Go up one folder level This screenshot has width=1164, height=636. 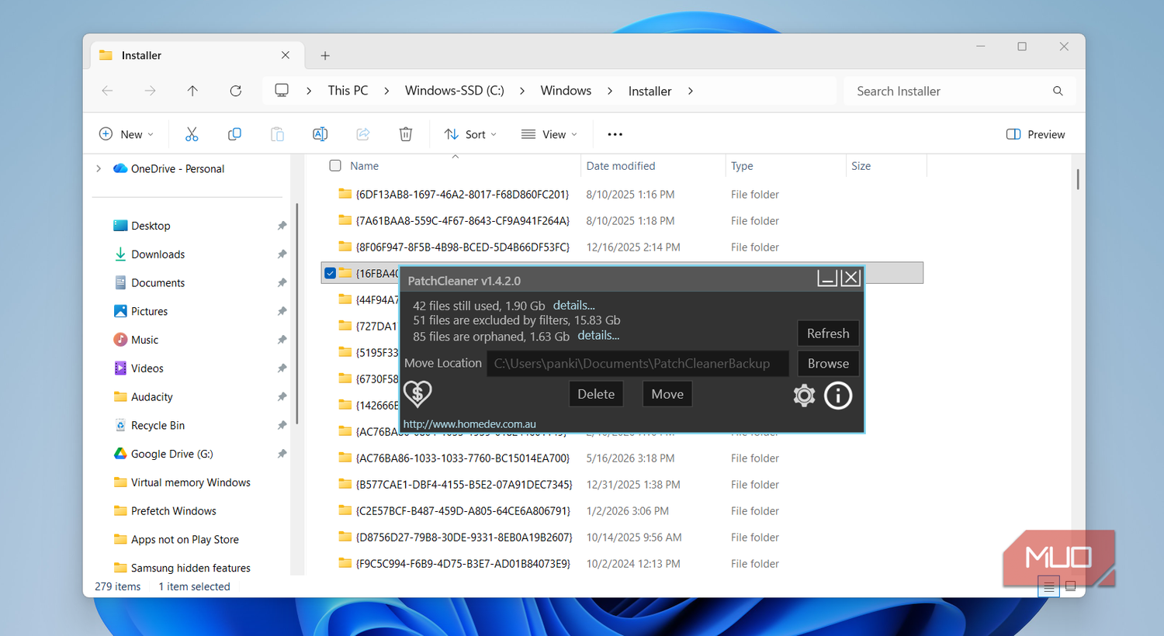point(192,91)
